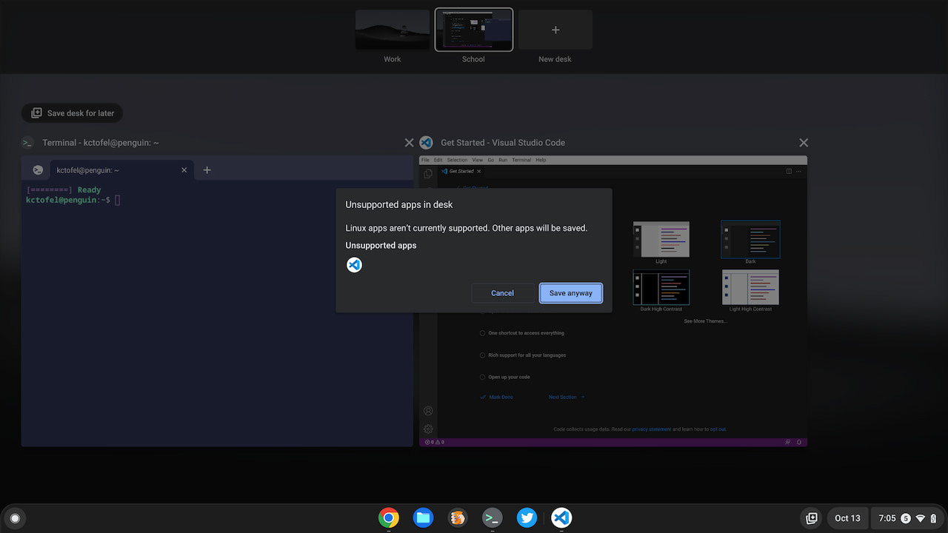Screen dimensions: 948x533
Task: Click the feedback icon in VS Code status bar
Action: [x=788, y=442]
